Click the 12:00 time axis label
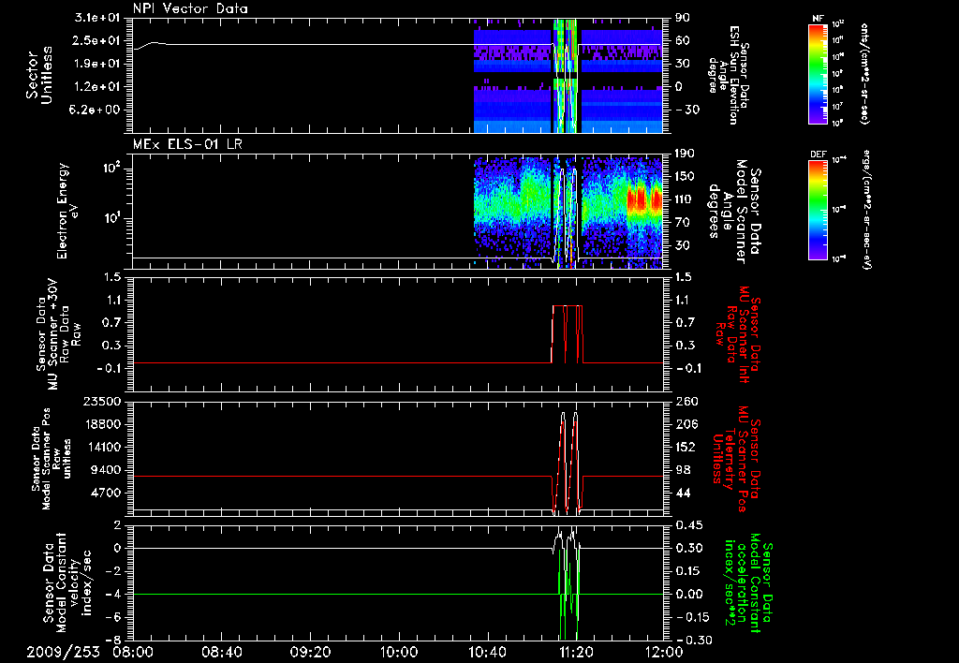 pos(665,652)
